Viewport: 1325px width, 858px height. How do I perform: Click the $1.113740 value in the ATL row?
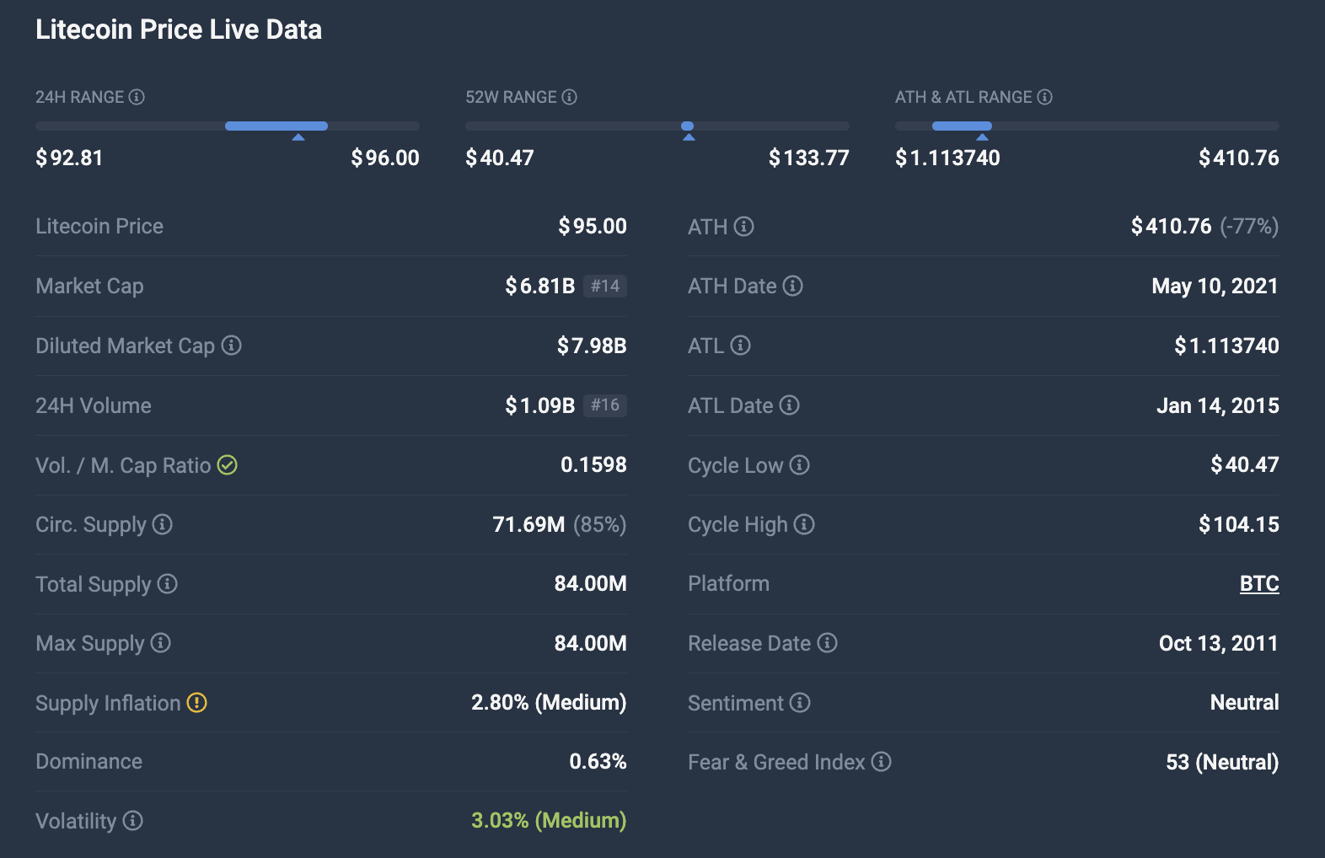[x=1227, y=346]
